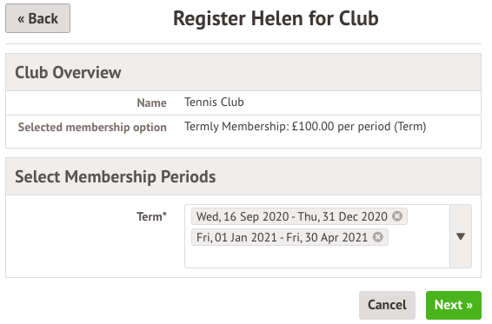
Task: Click the Name field label
Action: point(151,102)
